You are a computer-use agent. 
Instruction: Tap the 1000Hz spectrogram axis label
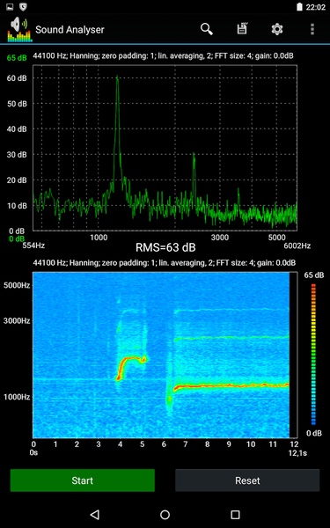coord(17,397)
